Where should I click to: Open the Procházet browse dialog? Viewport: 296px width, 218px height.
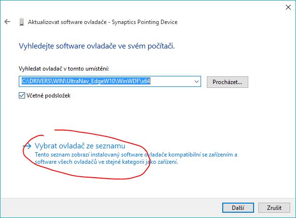click(227, 82)
